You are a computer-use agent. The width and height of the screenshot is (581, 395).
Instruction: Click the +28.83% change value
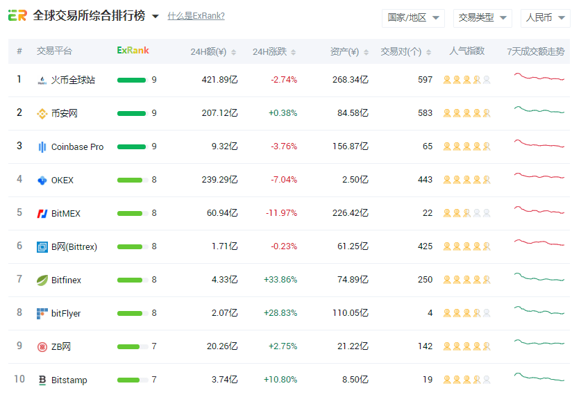pos(280,313)
